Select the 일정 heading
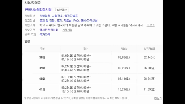The width and height of the screenshot is (185, 104). tap(27, 41)
